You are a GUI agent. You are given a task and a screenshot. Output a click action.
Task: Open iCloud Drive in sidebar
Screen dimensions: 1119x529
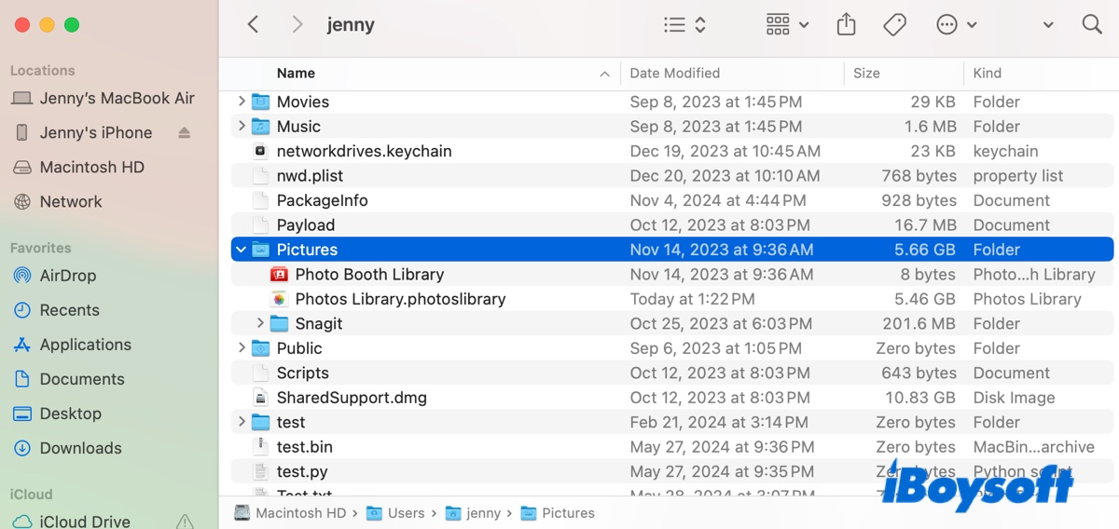tap(71, 521)
